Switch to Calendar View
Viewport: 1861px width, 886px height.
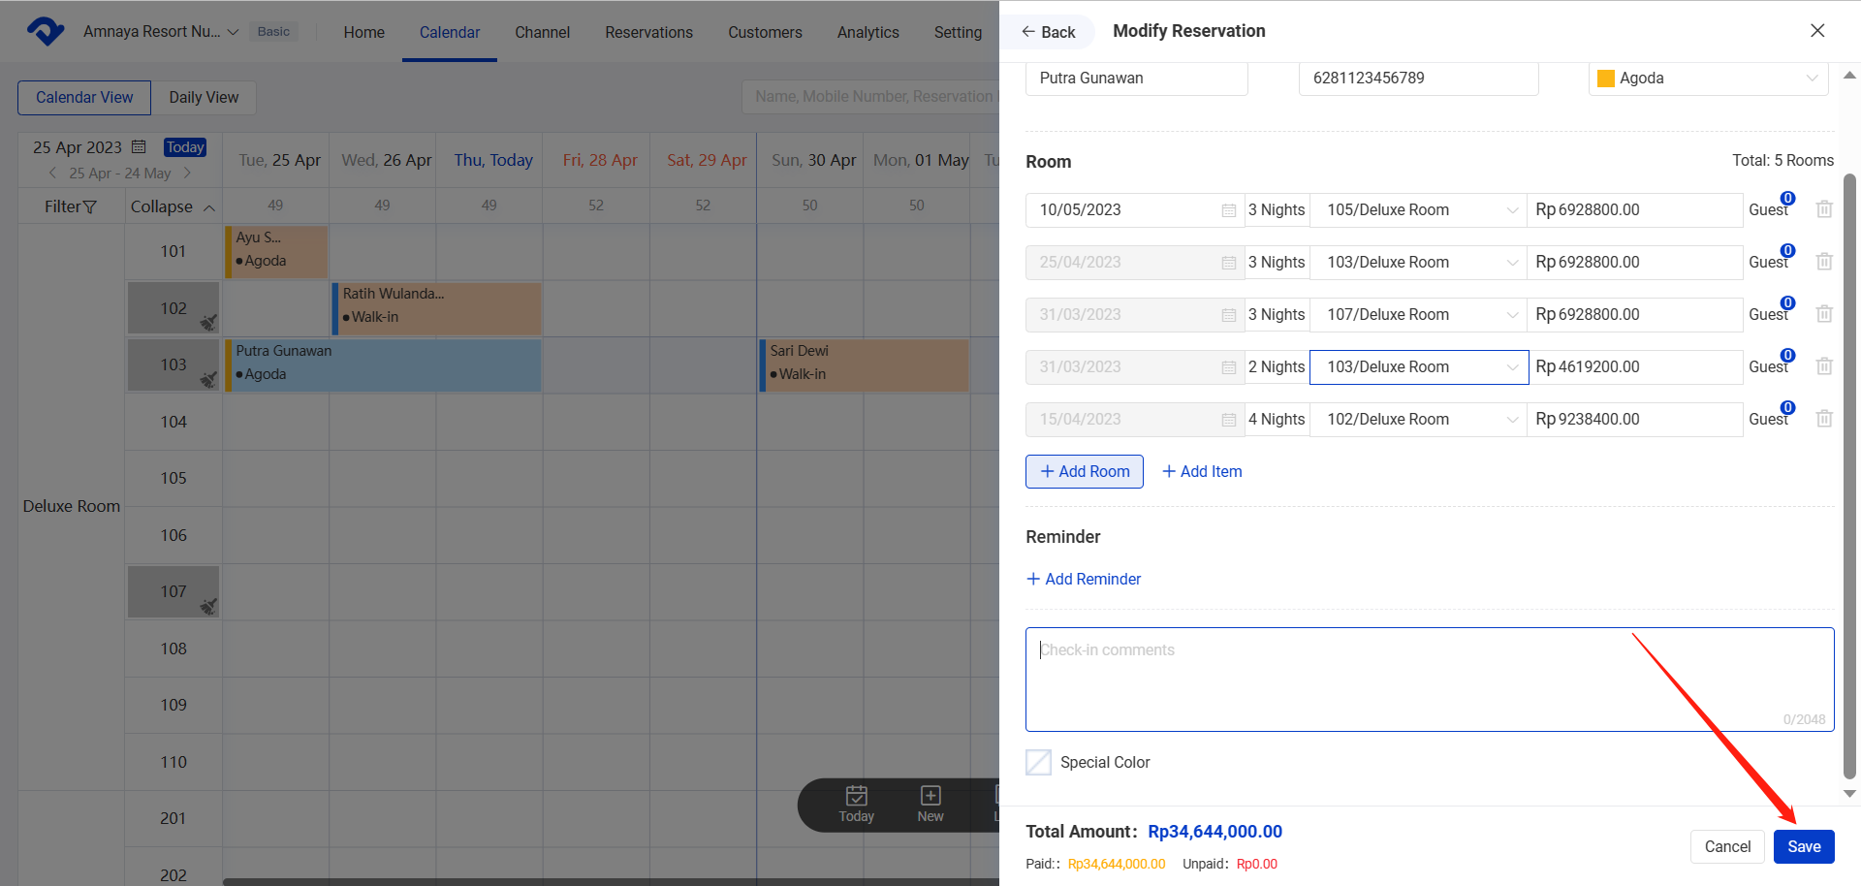[x=84, y=97]
